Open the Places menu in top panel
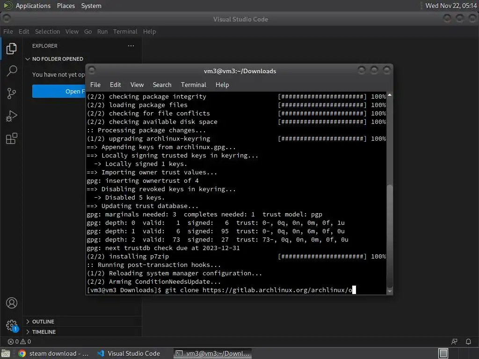The height and width of the screenshot is (359, 479). click(x=66, y=6)
